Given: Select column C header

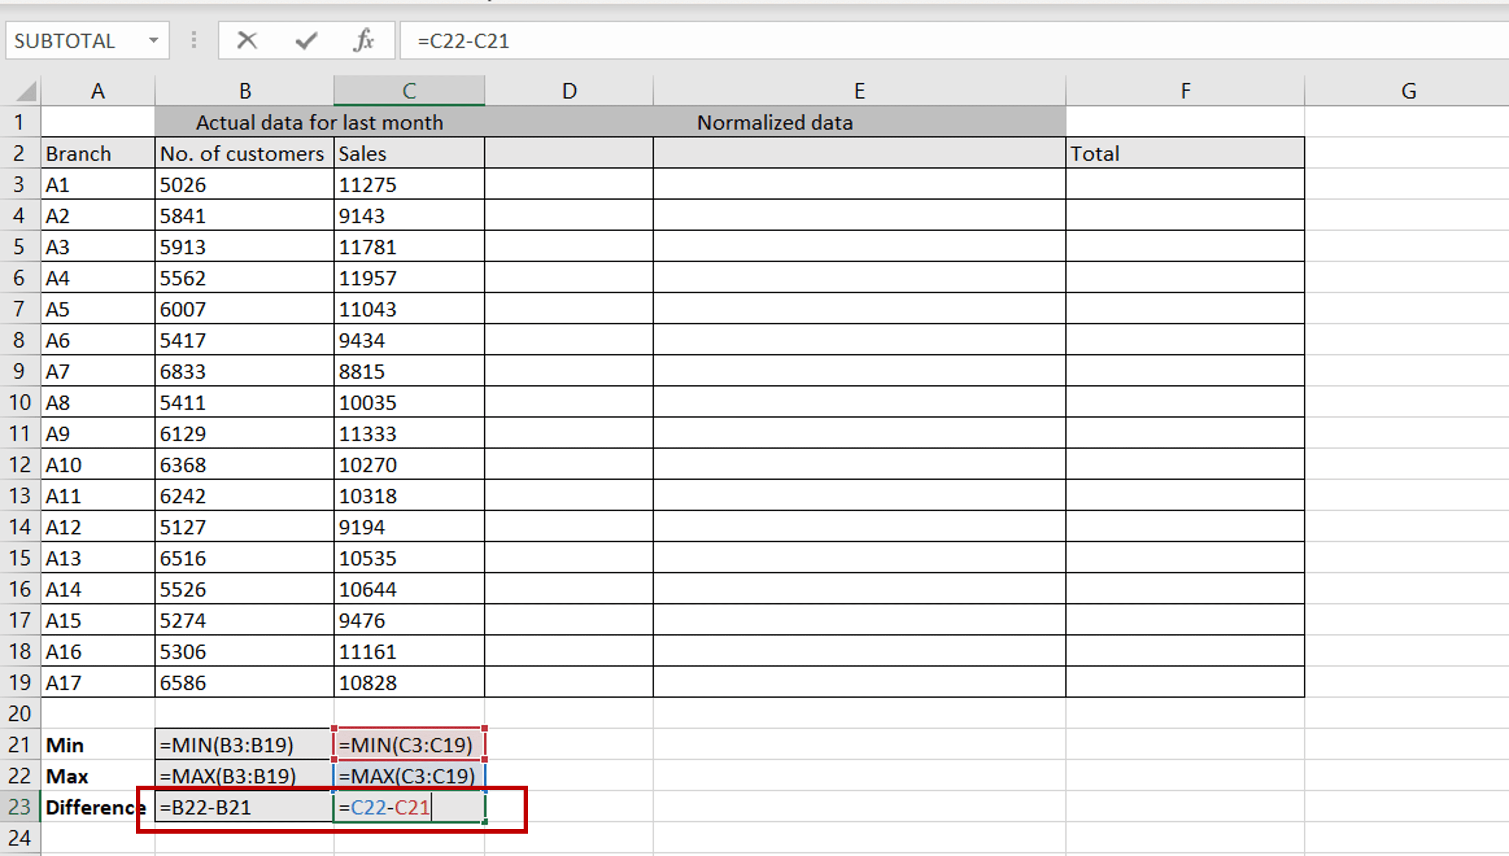Looking at the screenshot, I should [409, 91].
